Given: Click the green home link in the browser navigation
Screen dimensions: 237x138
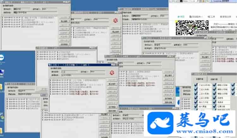Looking at the screenshot, I should (181, 17).
